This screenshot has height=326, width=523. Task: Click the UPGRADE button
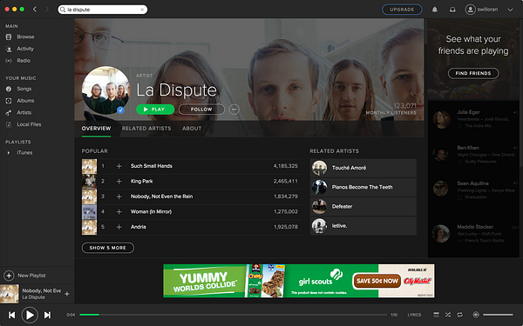pyautogui.click(x=402, y=10)
